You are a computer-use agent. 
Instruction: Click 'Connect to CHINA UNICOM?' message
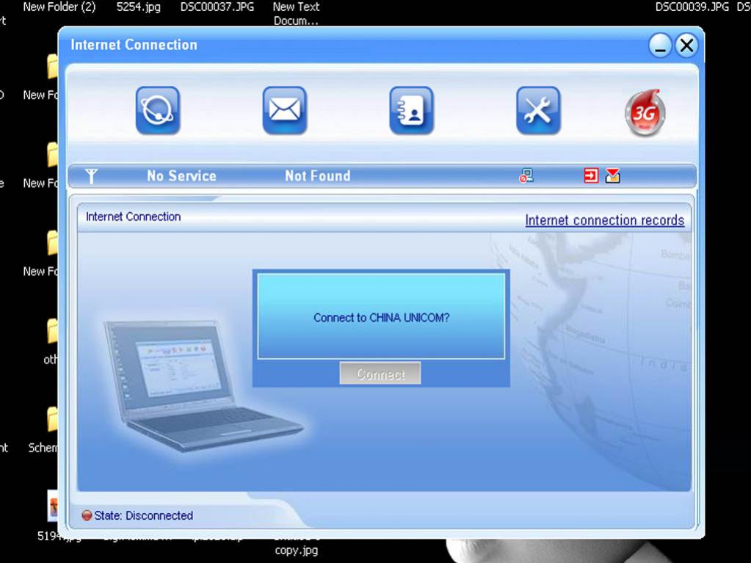pos(381,318)
